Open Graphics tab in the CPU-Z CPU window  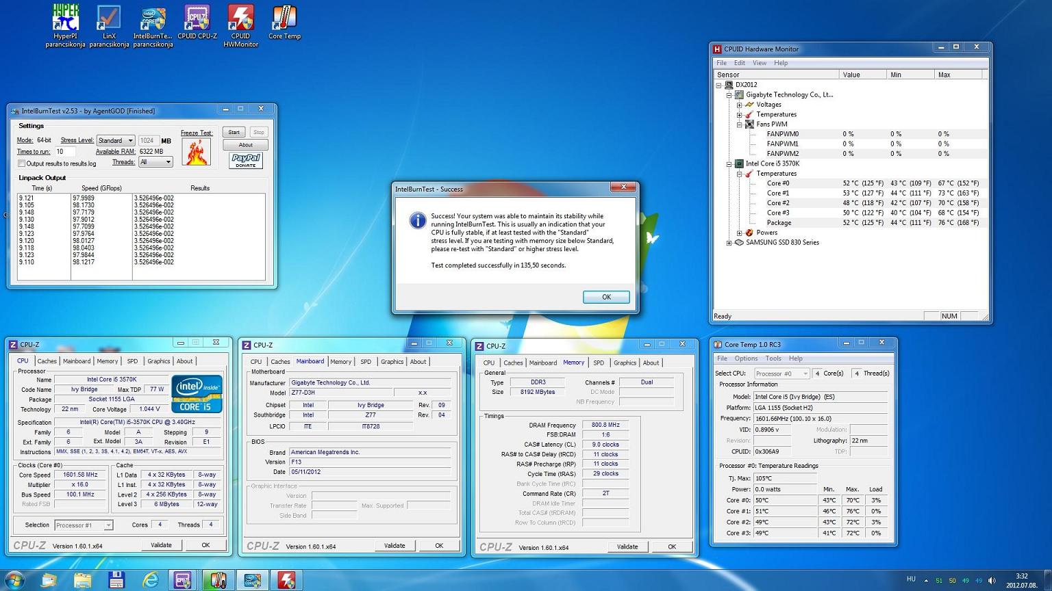point(158,361)
